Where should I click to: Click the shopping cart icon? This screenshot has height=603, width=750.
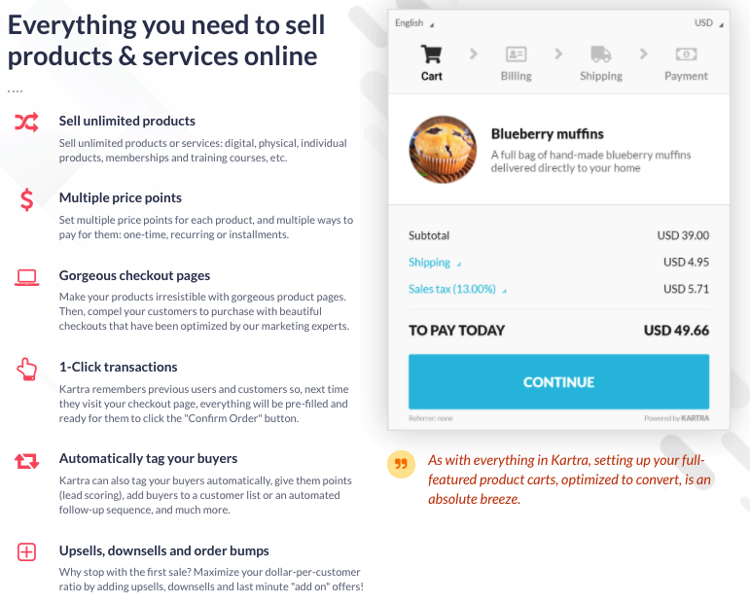[x=432, y=54]
